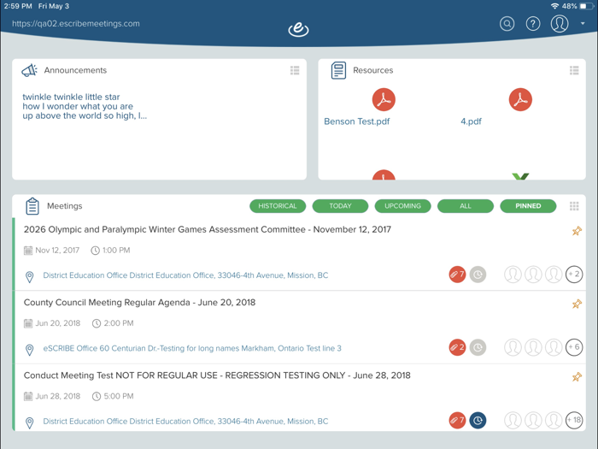Select the HISTORICAL meetings filter
The image size is (598, 449).
click(278, 206)
